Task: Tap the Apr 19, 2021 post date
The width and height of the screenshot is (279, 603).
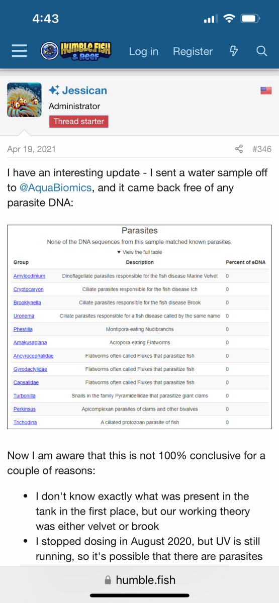Action: [31, 149]
